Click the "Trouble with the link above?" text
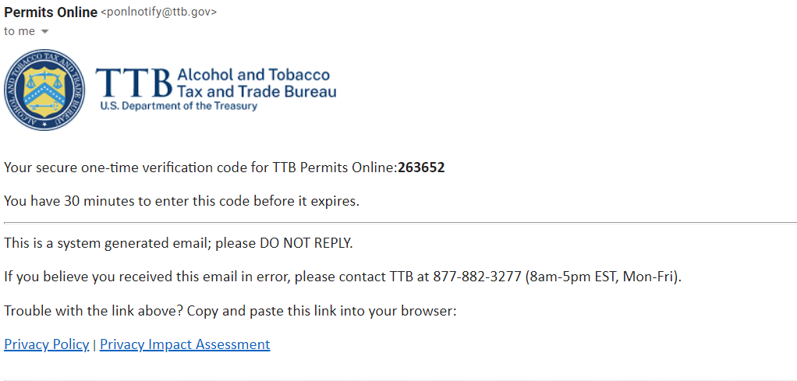Viewport: 797px width, 381px height. click(94, 311)
